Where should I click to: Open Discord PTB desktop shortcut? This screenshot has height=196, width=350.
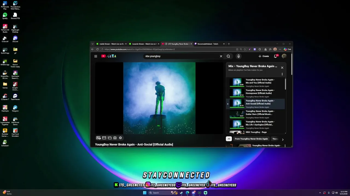click(15, 16)
